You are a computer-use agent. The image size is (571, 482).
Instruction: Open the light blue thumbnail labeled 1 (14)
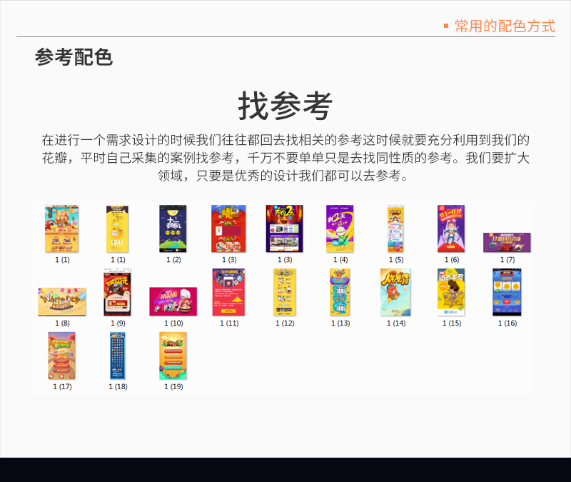[395, 292]
